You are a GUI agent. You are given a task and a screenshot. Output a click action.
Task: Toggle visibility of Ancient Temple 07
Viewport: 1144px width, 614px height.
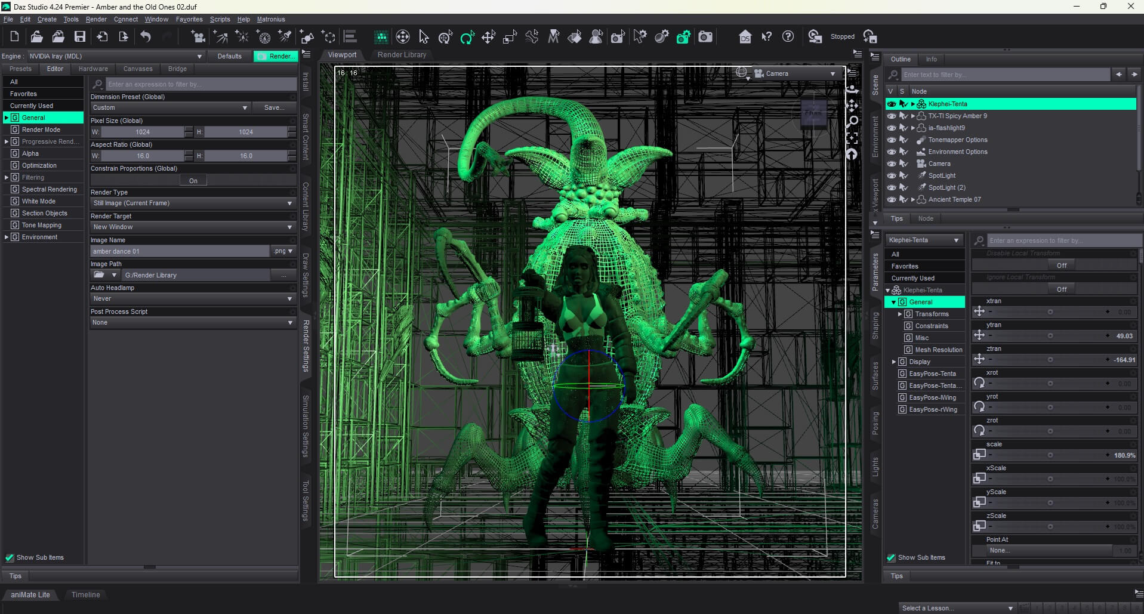click(x=892, y=199)
